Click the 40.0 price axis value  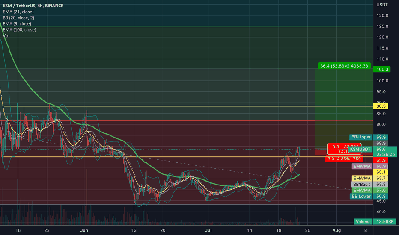(x=381, y=211)
